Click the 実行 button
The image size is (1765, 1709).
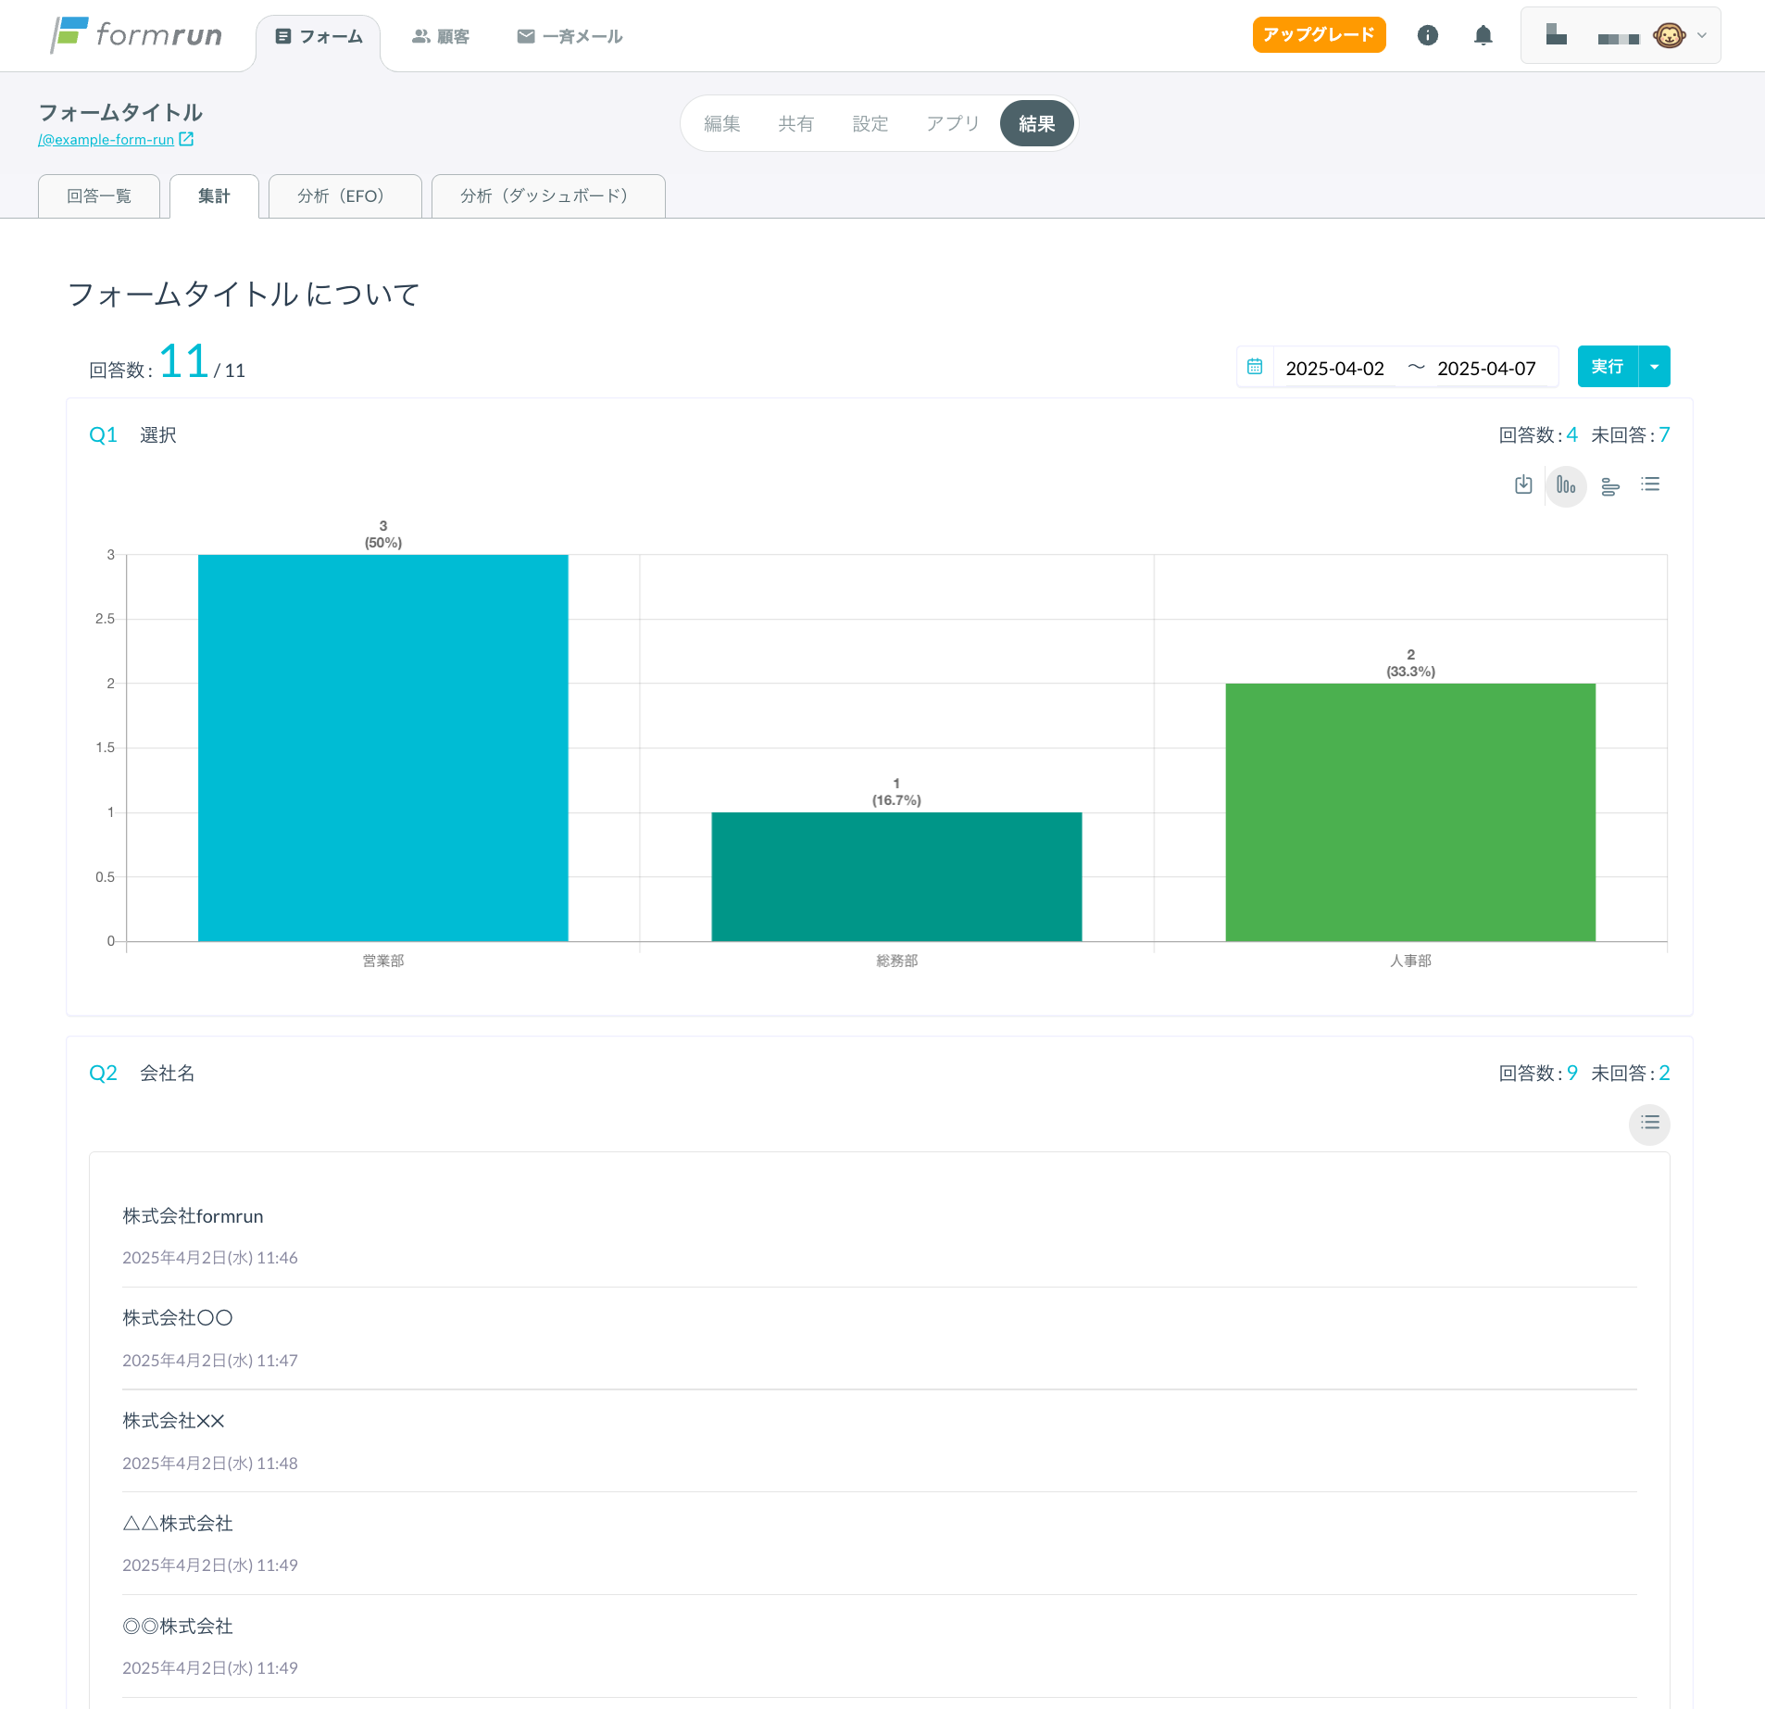[1608, 367]
